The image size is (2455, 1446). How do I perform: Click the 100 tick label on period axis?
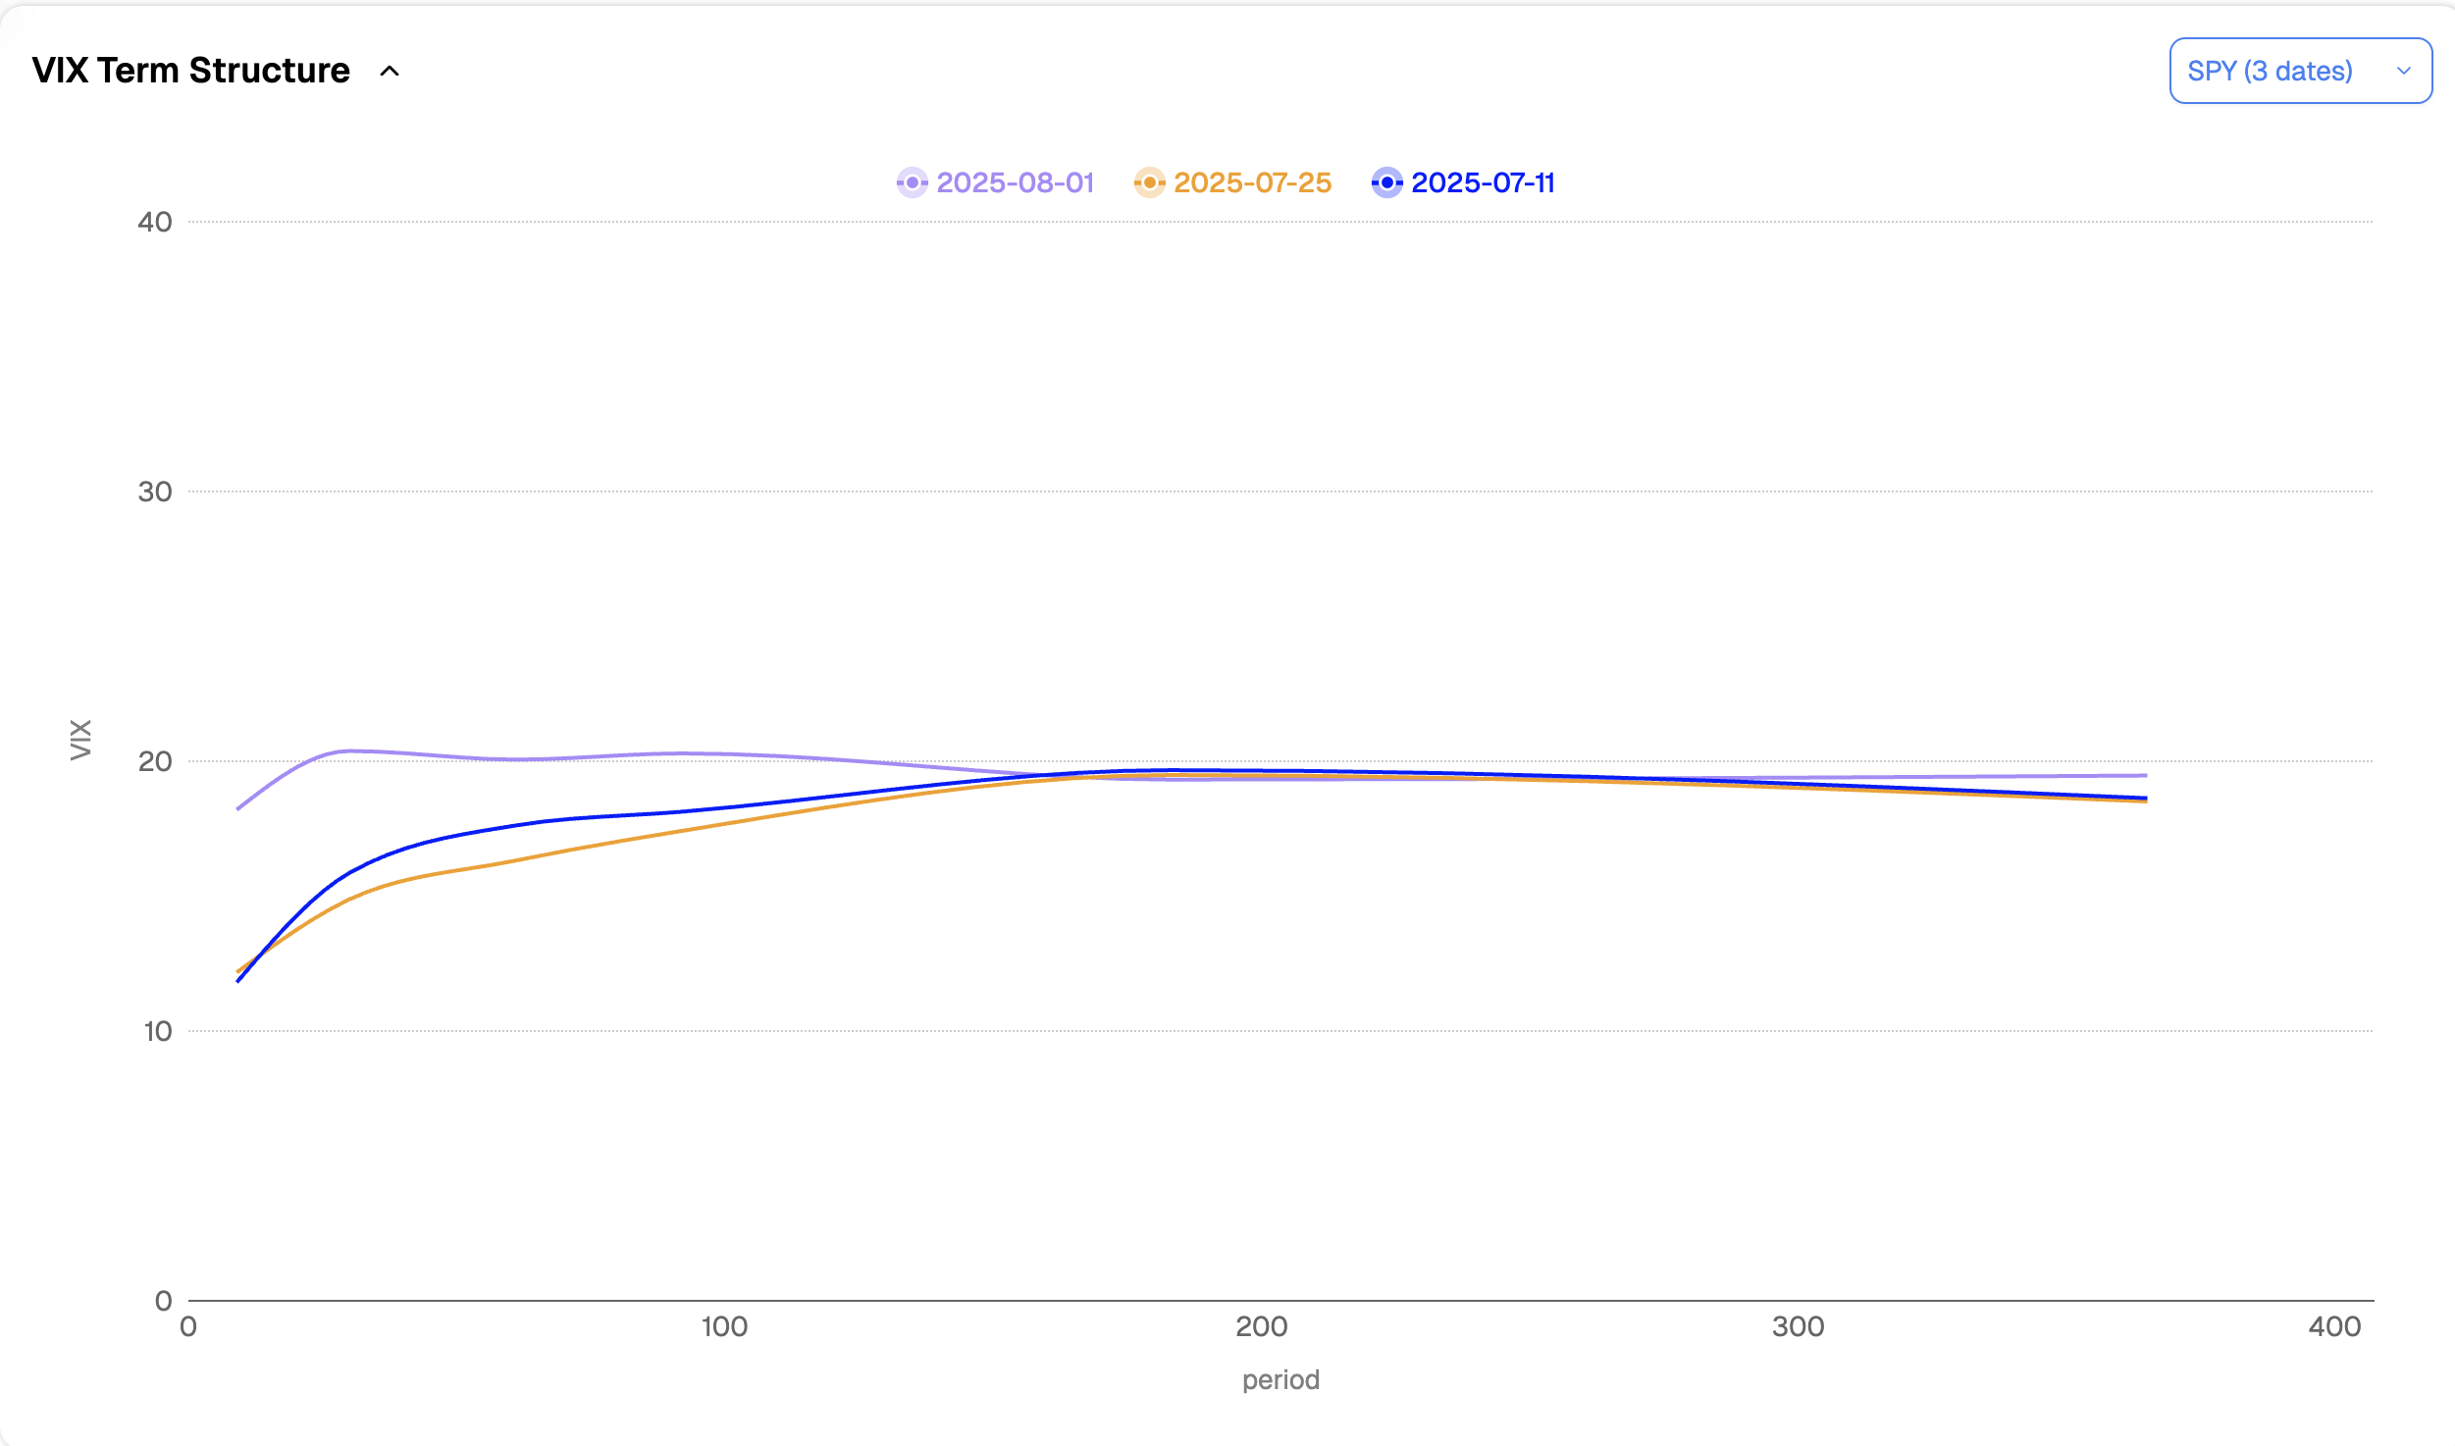[724, 1326]
